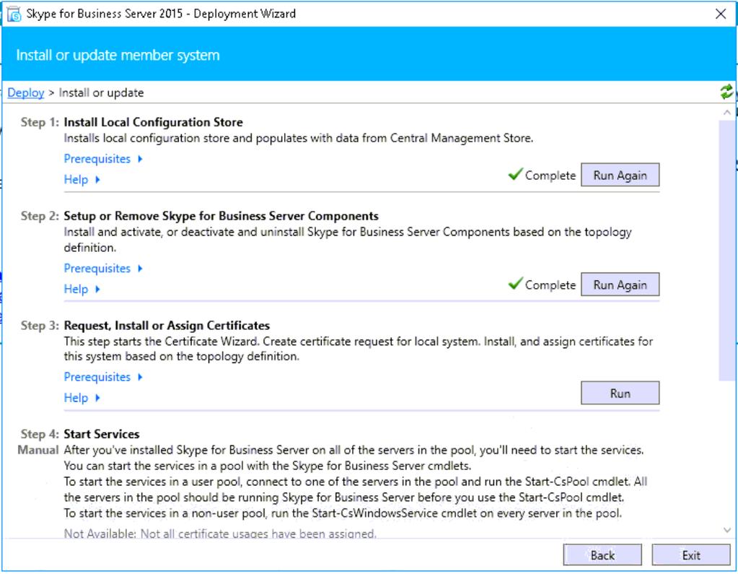This screenshot has height=574, width=738.
Task: Close the Deployment Wizard window
Action: pos(721,14)
